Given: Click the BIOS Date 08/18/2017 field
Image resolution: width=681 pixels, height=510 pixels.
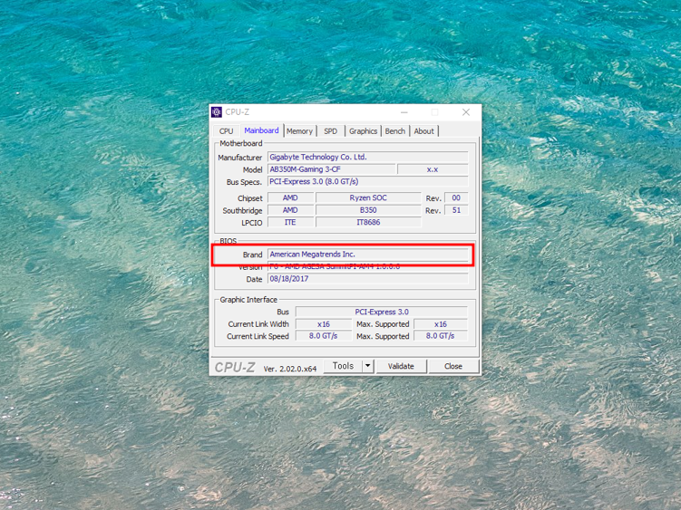Looking at the screenshot, I should (x=368, y=279).
